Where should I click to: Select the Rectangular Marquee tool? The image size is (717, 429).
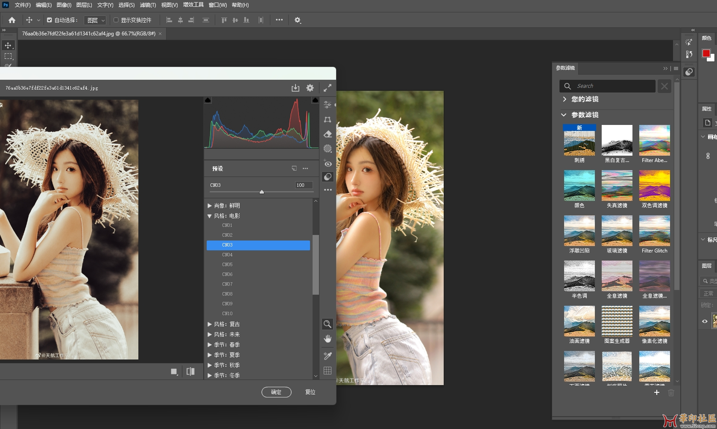point(8,56)
